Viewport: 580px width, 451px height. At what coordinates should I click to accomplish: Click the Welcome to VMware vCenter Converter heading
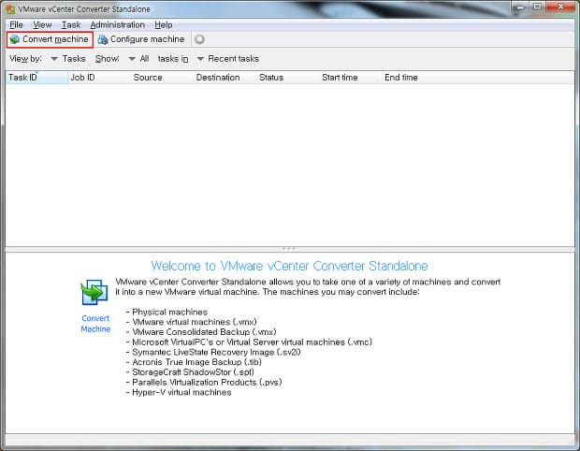[x=289, y=266]
